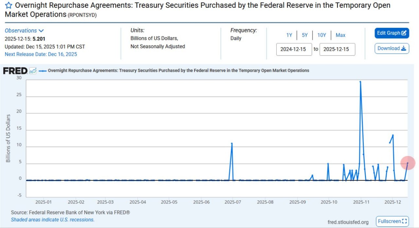Click the highlighted latest data point
The height and width of the screenshot is (228, 419).
[408, 163]
